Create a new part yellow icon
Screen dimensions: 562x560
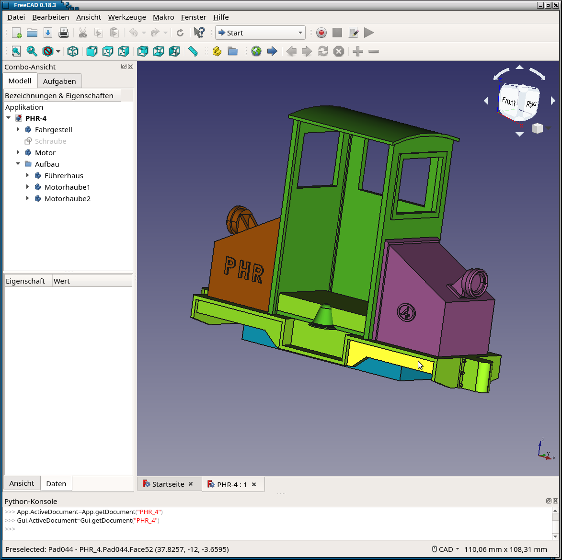click(217, 51)
